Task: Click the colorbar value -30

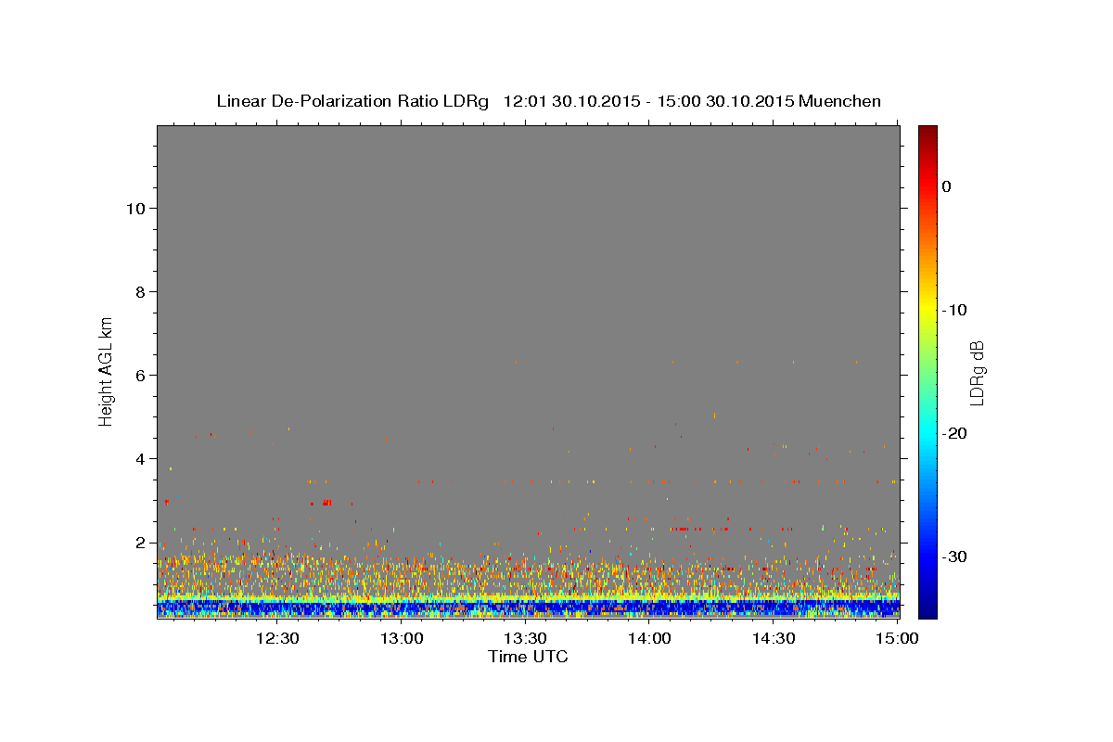Action: [x=954, y=556]
